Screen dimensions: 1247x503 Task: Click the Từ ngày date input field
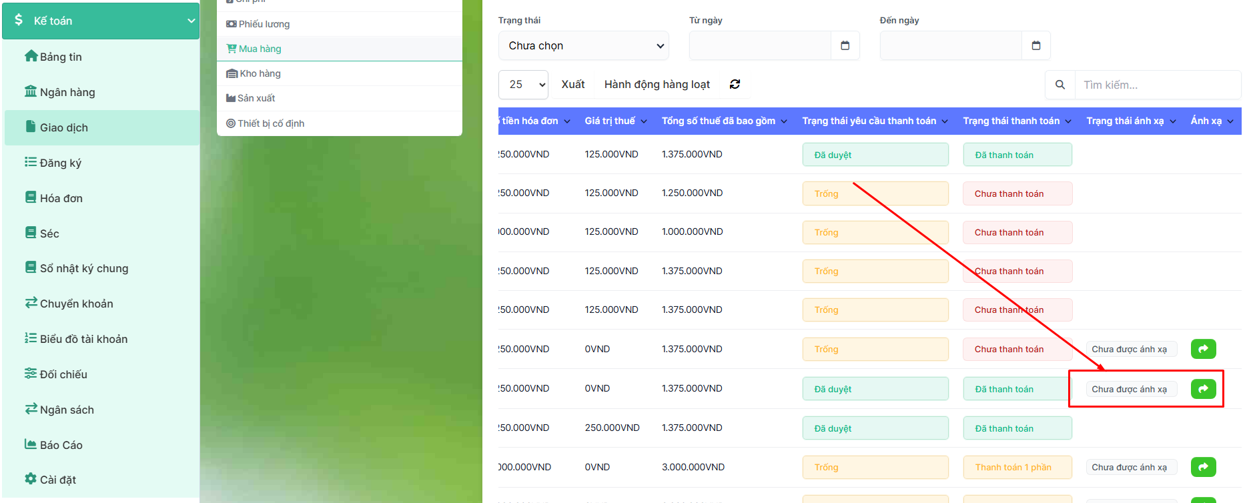point(760,45)
